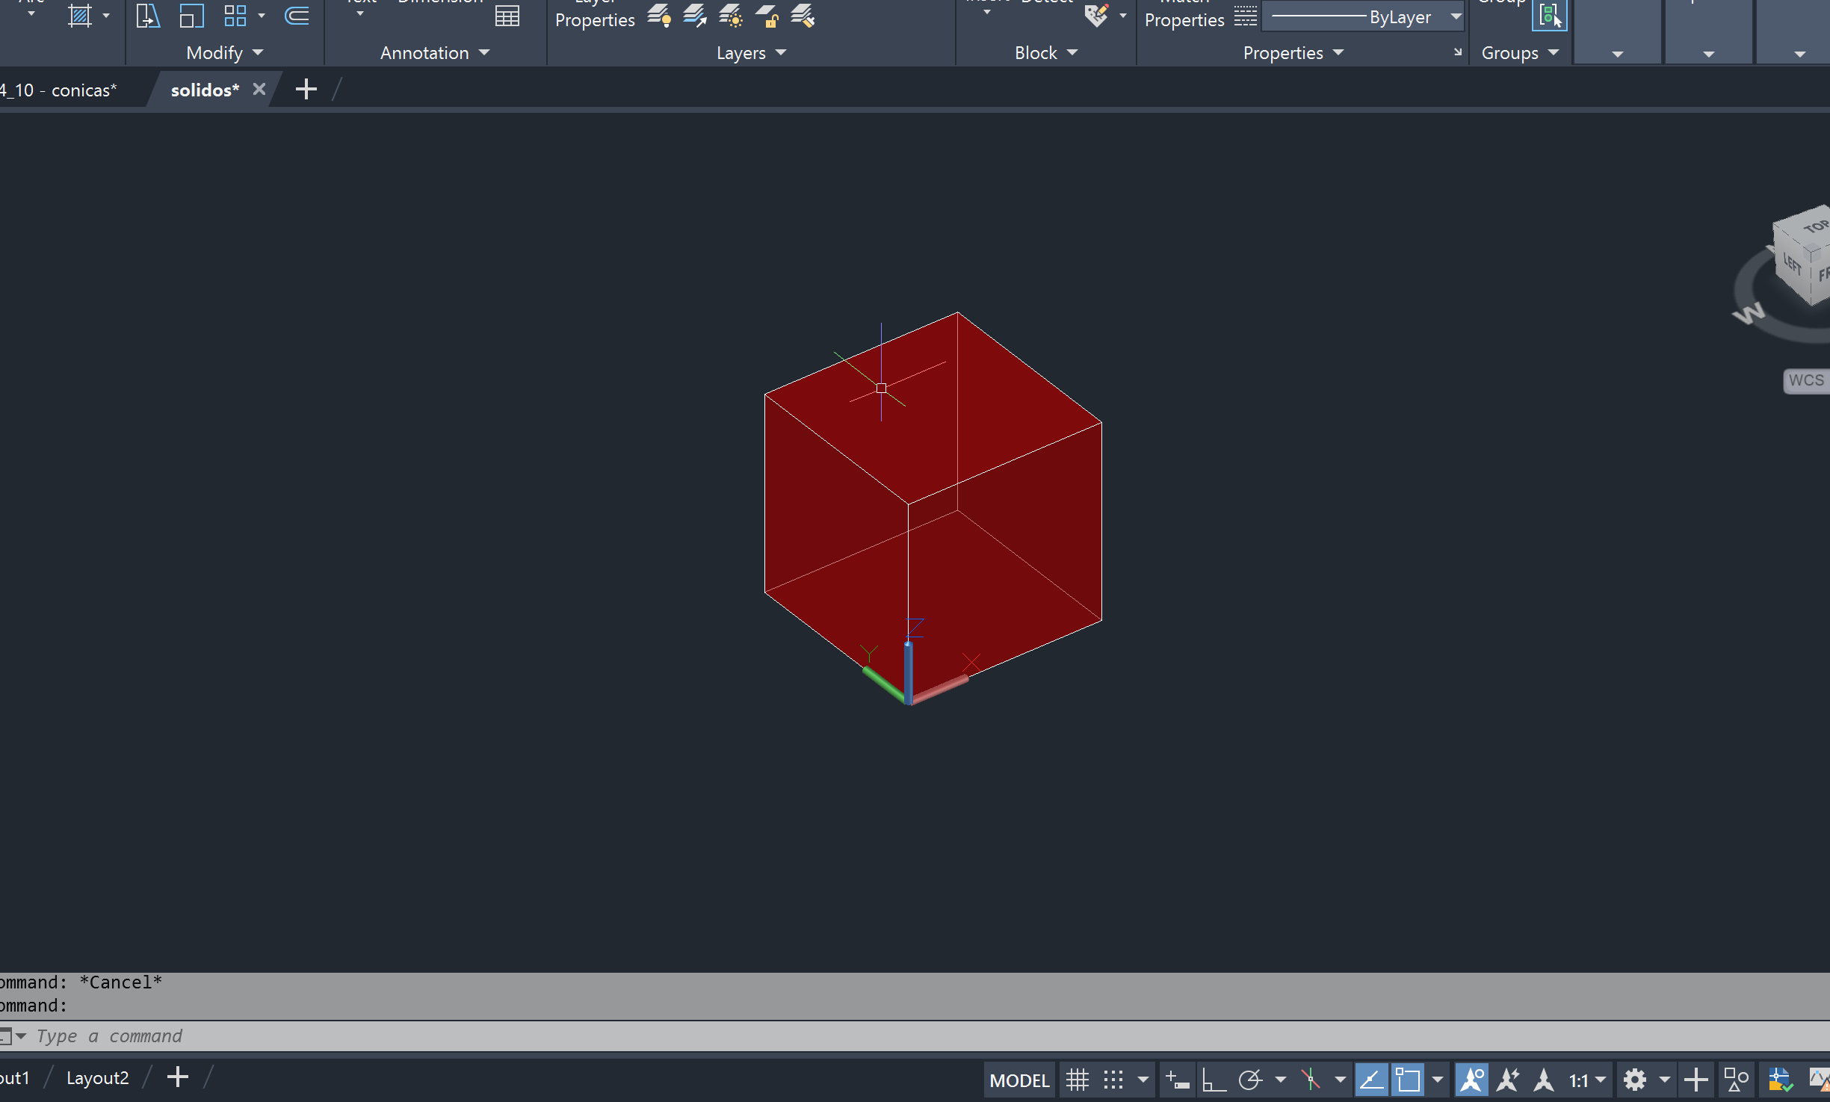Select the Rectangular Array tool
Screen dimensions: 1830x1102
(x=235, y=16)
